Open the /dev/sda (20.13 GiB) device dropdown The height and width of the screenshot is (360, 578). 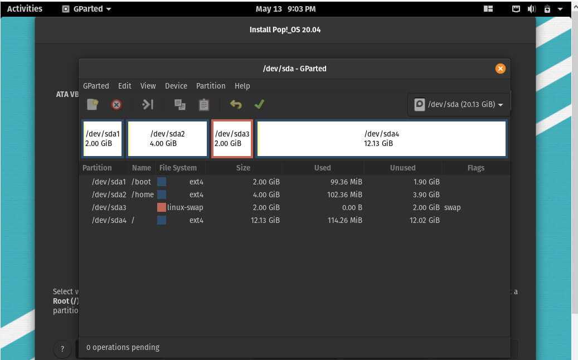coord(459,105)
